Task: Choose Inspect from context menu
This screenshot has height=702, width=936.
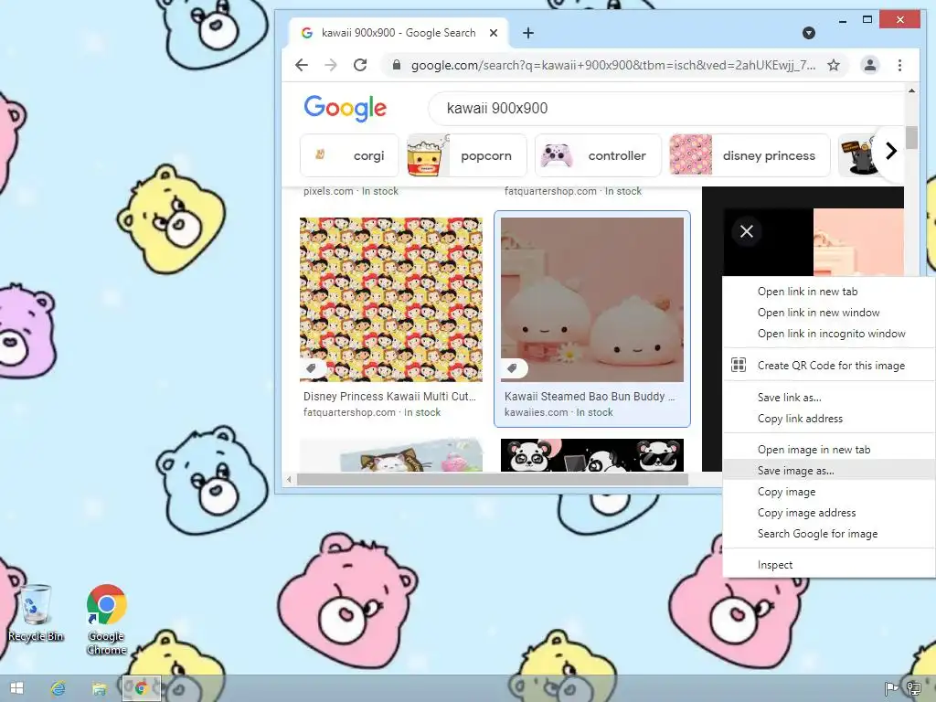Action: tap(828, 565)
